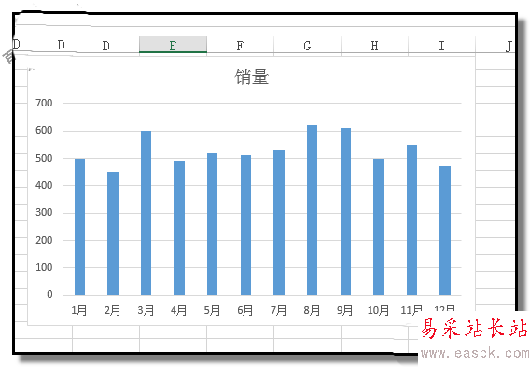Screen dimensions: 530x367
Task: Click the 600 vertical axis label
Action: [44, 130]
